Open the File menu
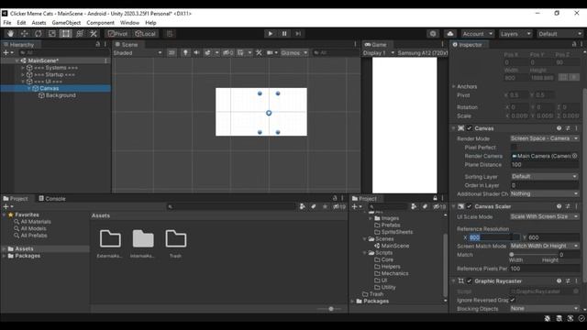The width and height of the screenshot is (587, 330). [7, 23]
